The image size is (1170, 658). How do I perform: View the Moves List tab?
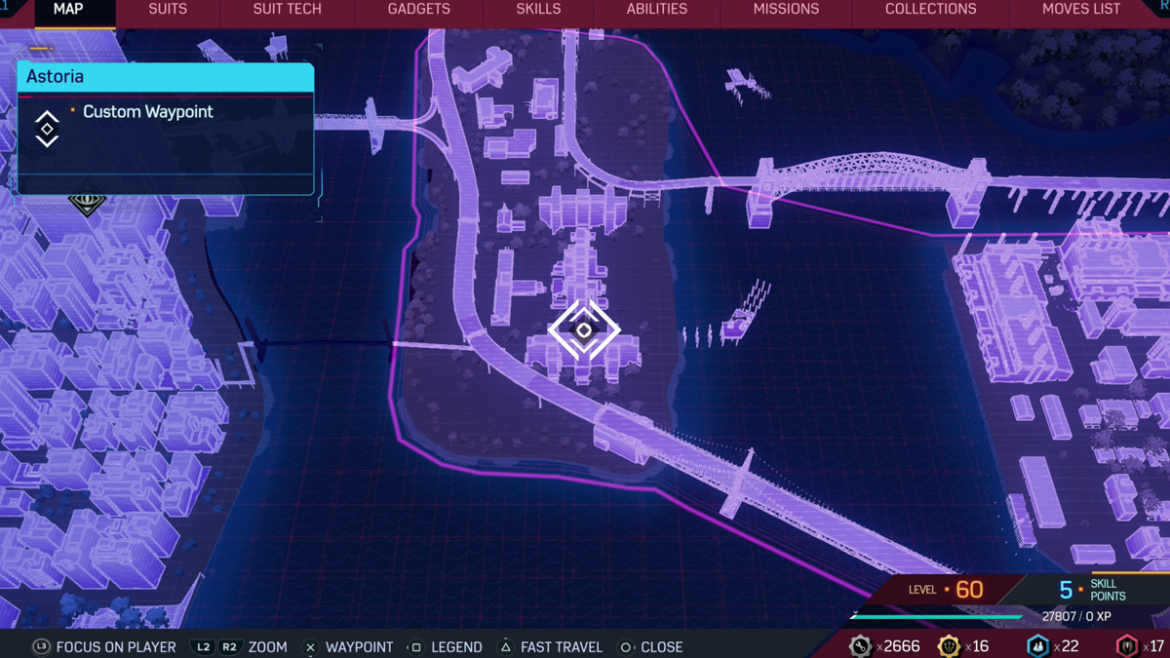(x=1080, y=10)
